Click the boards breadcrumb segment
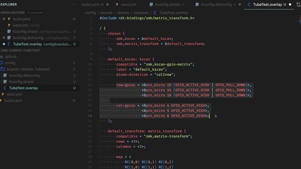Viewport: 301px width, 169px height. tap(106, 13)
